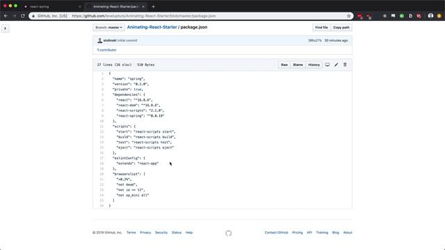Close the Animating-React-Starter tab
The image size is (445, 250).
143,6
